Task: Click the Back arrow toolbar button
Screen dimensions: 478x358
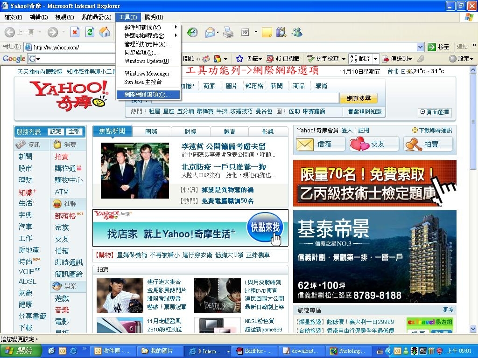Action: (x=10, y=32)
